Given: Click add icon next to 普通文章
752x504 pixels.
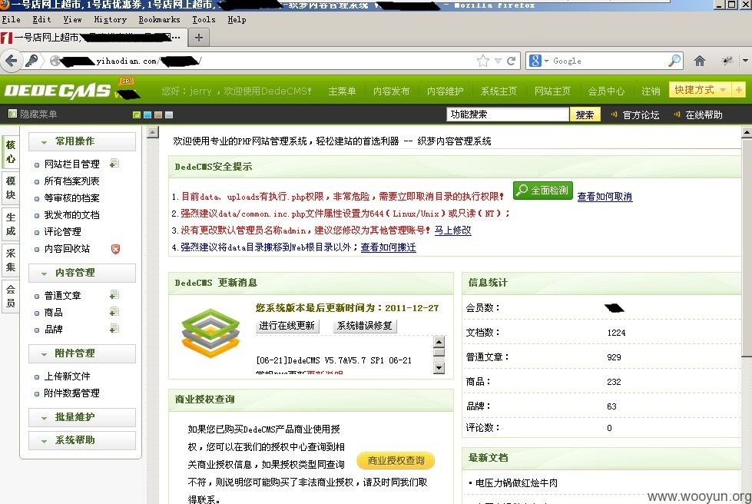Looking at the screenshot, I should click(114, 295).
